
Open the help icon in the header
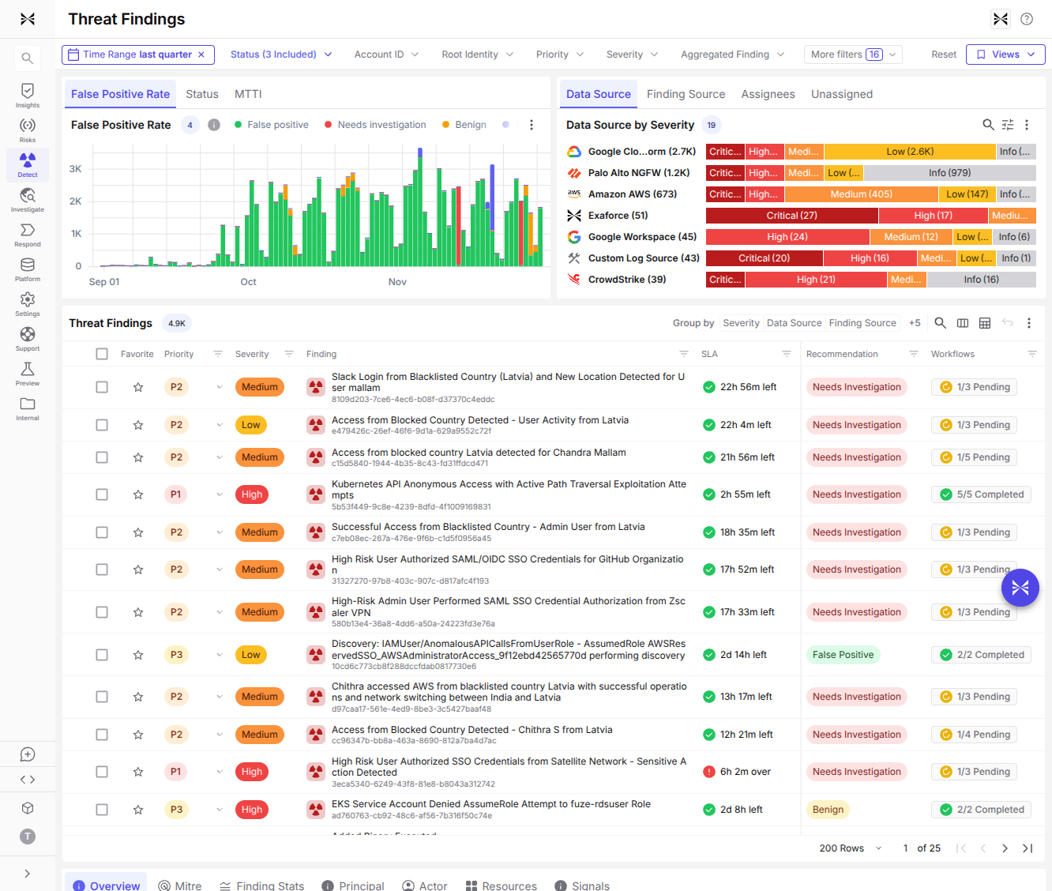(x=1027, y=19)
